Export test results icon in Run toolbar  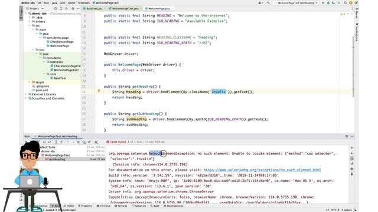[x=89, y=142]
